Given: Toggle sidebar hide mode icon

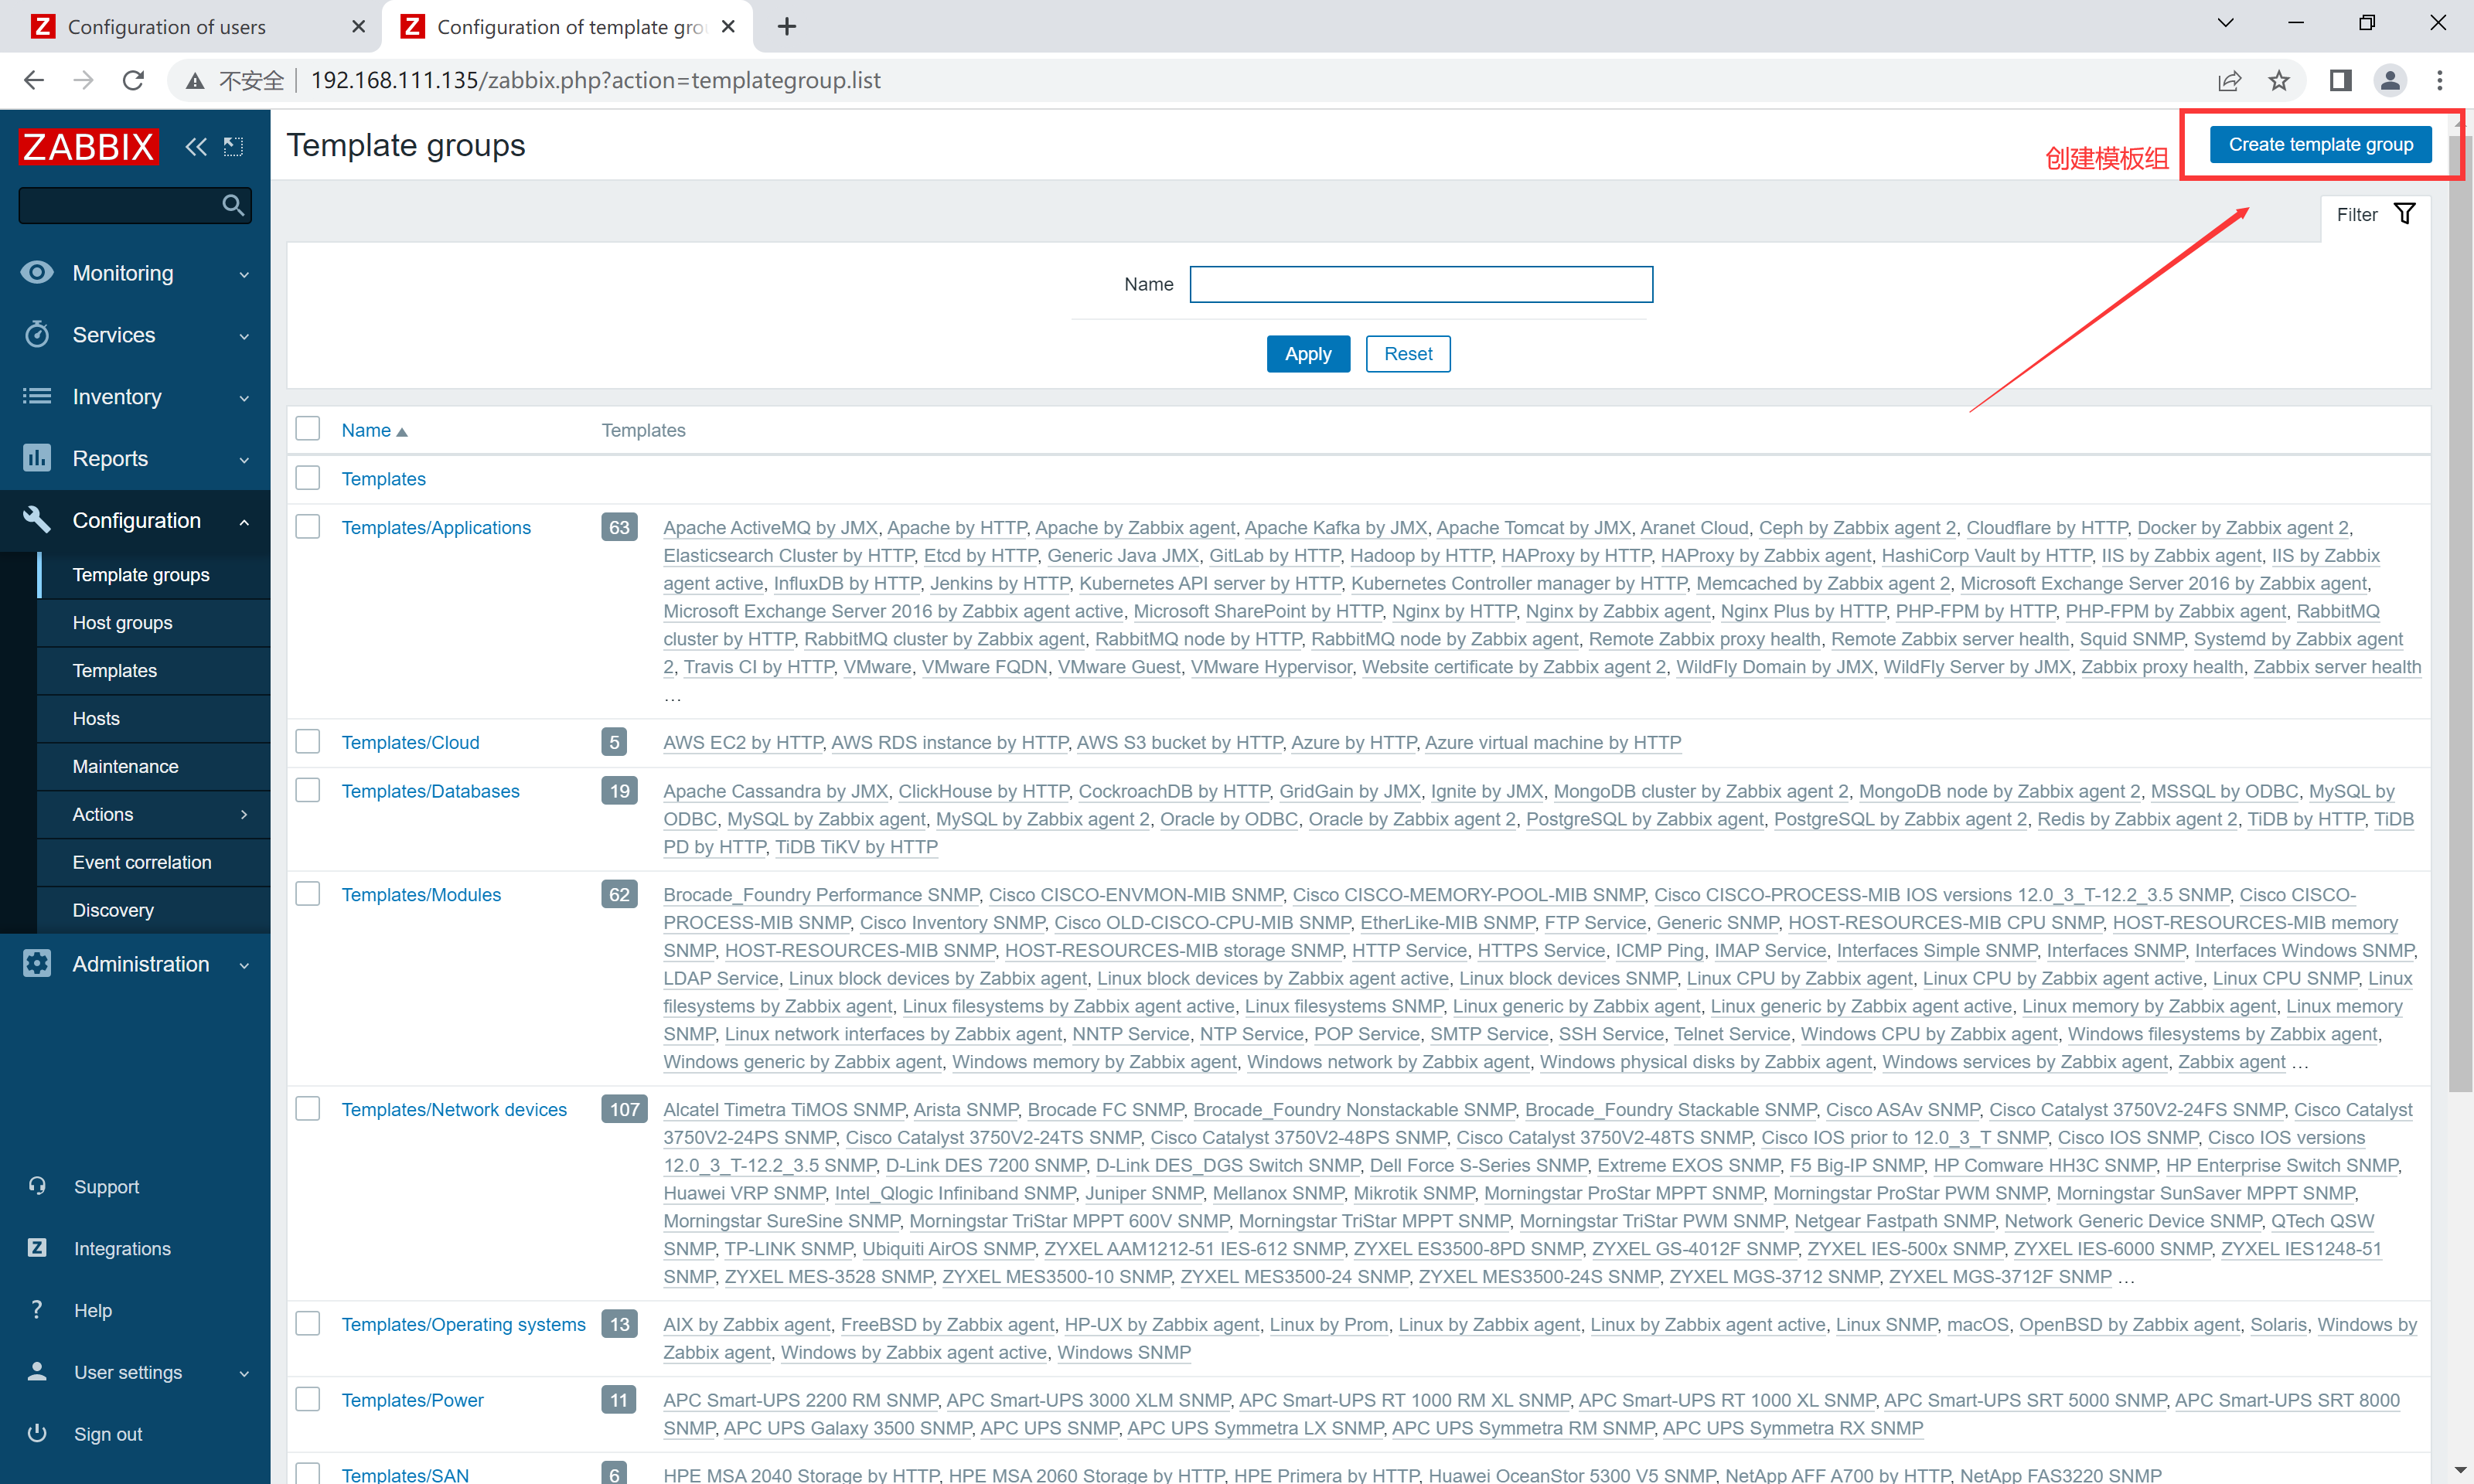Looking at the screenshot, I should (x=233, y=147).
